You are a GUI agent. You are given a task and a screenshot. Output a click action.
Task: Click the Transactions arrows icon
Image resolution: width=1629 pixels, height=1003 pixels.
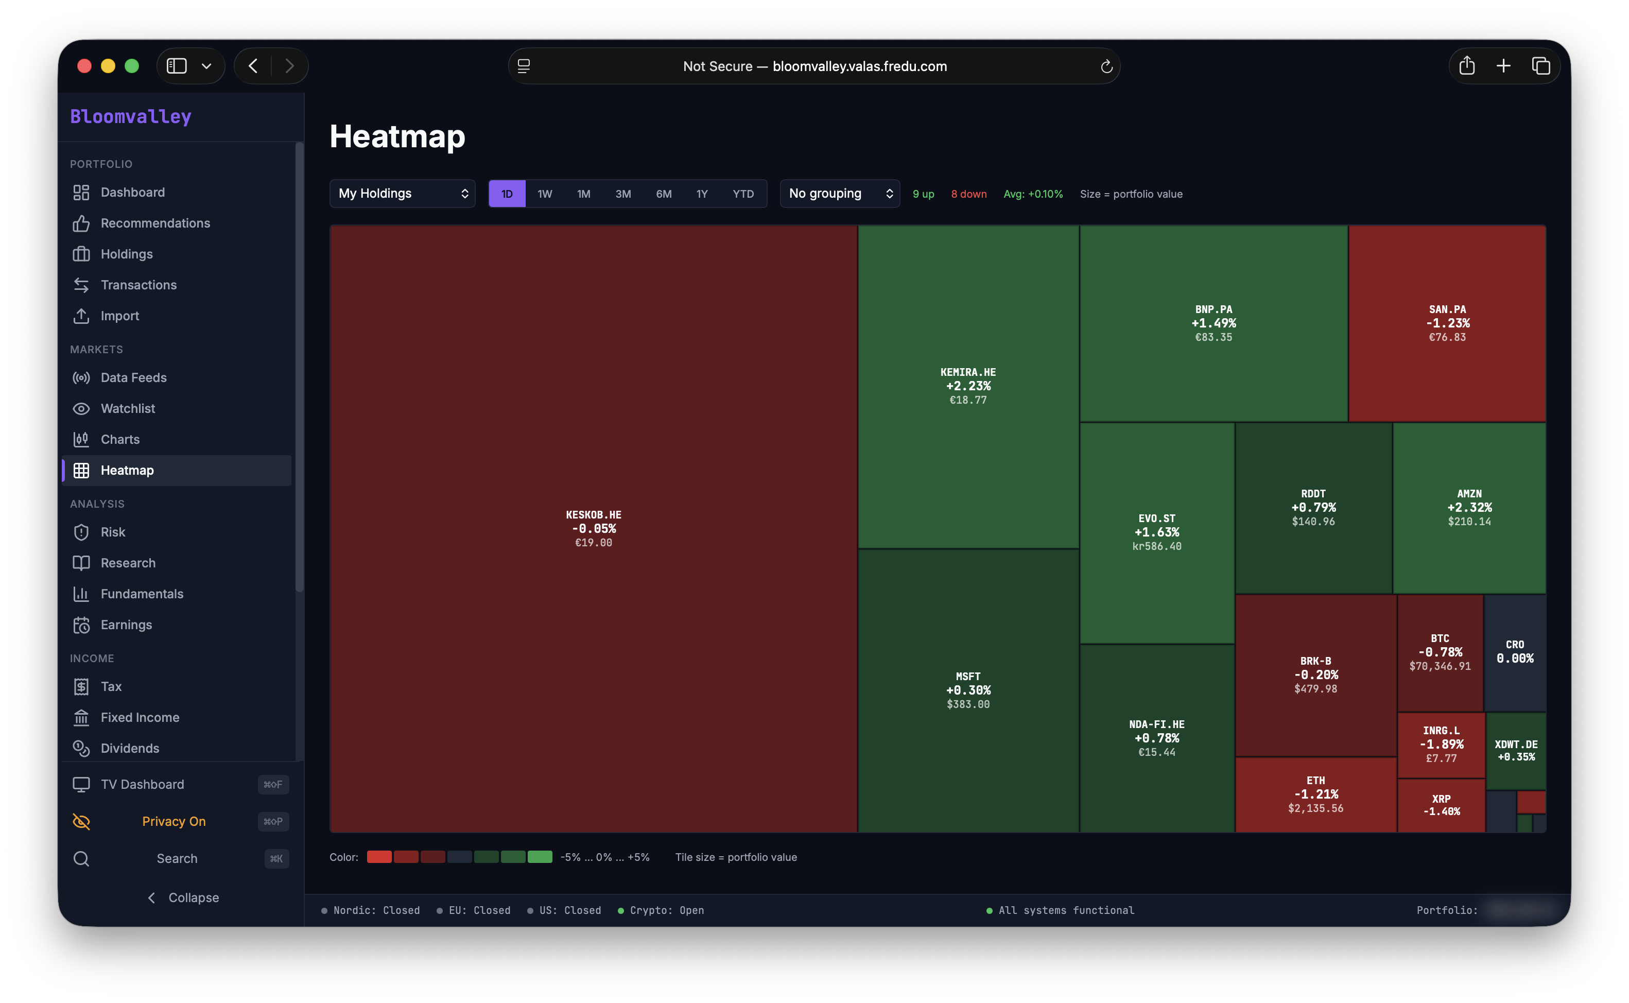click(x=81, y=285)
